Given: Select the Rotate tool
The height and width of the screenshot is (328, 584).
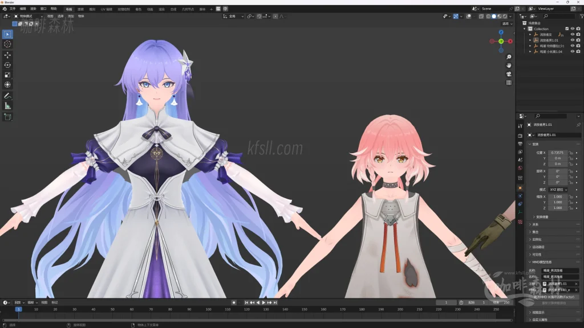Looking at the screenshot, I should point(7,65).
